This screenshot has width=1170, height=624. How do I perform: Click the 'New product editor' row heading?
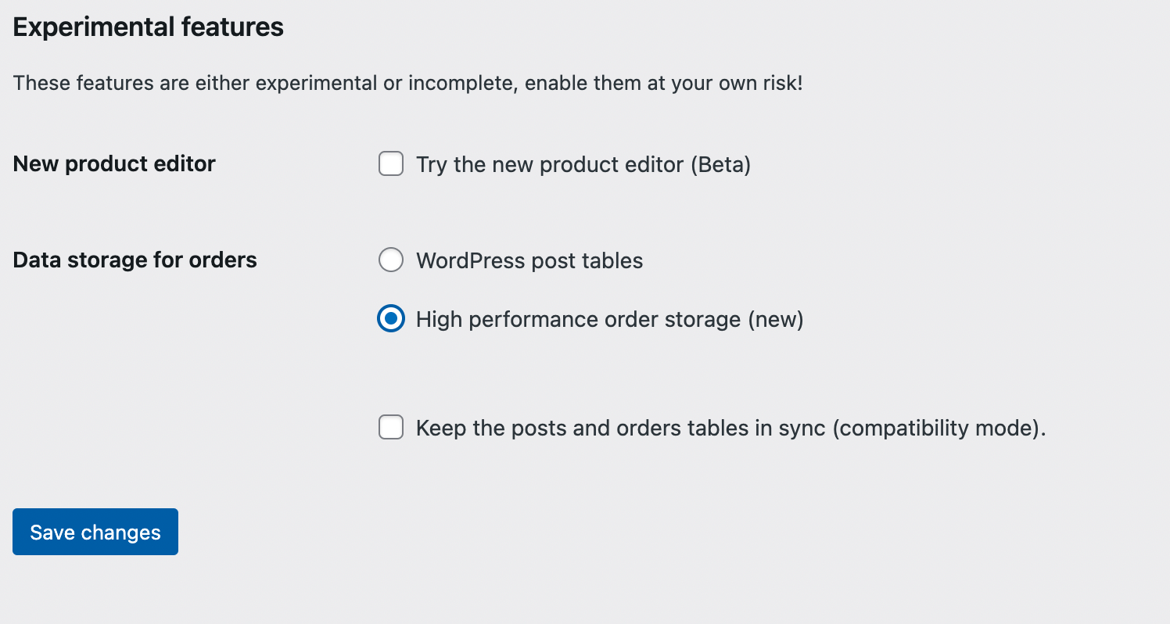tap(113, 163)
